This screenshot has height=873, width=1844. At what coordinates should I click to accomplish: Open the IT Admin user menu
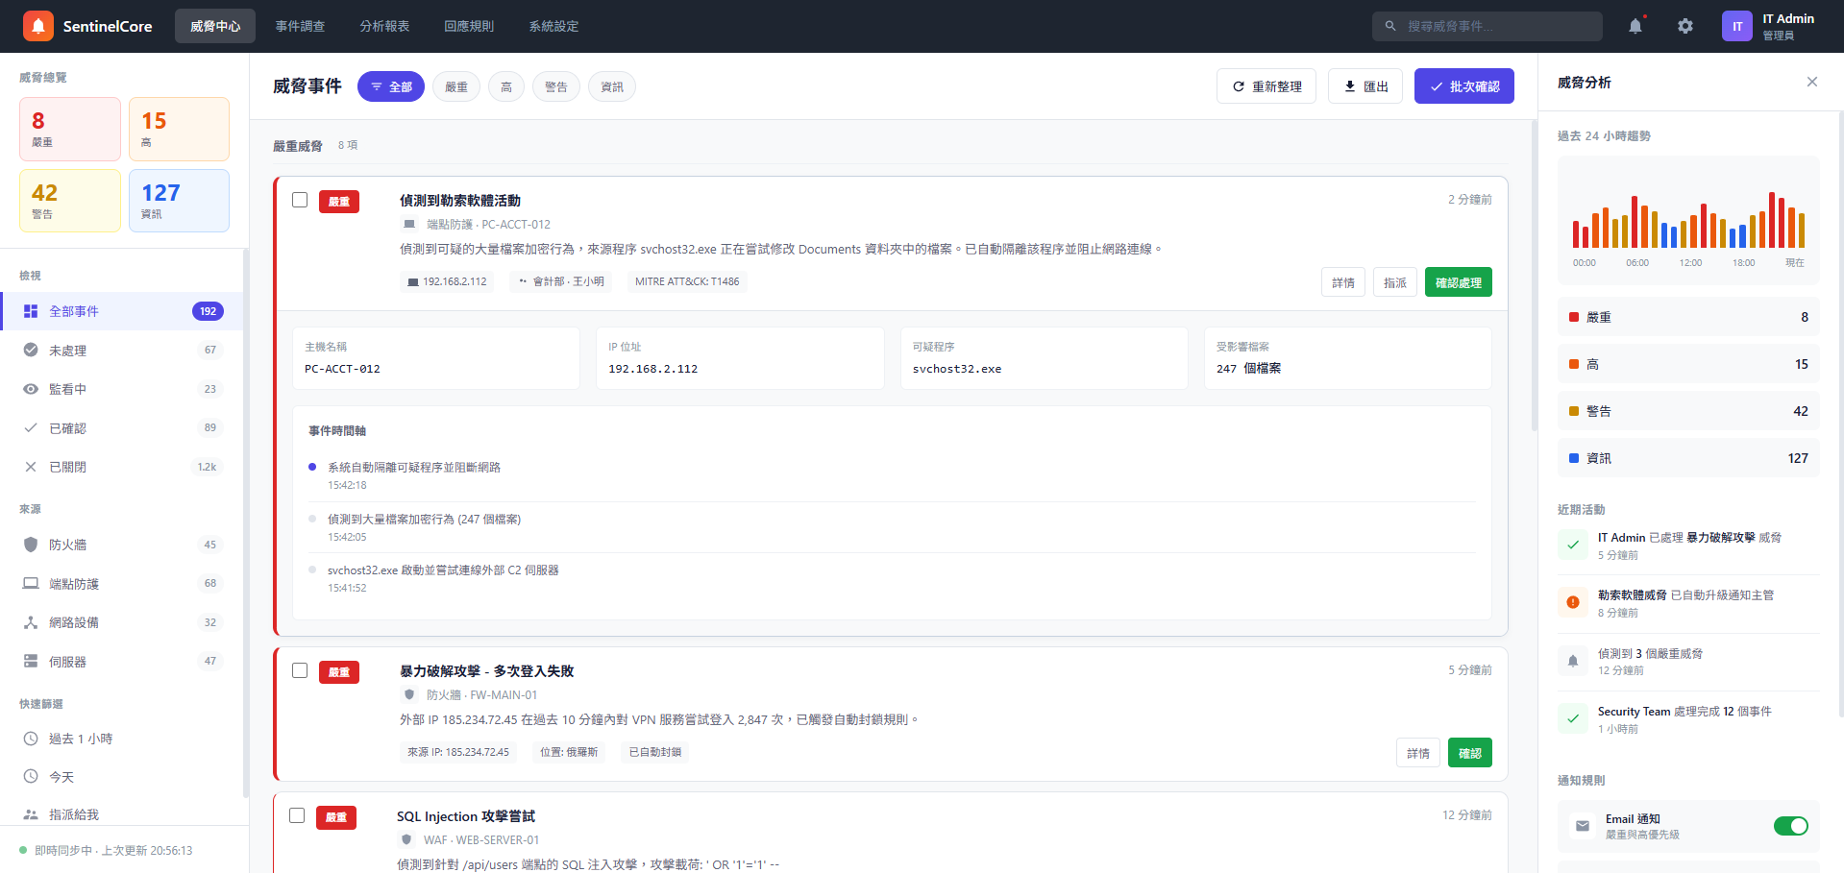click(1768, 26)
